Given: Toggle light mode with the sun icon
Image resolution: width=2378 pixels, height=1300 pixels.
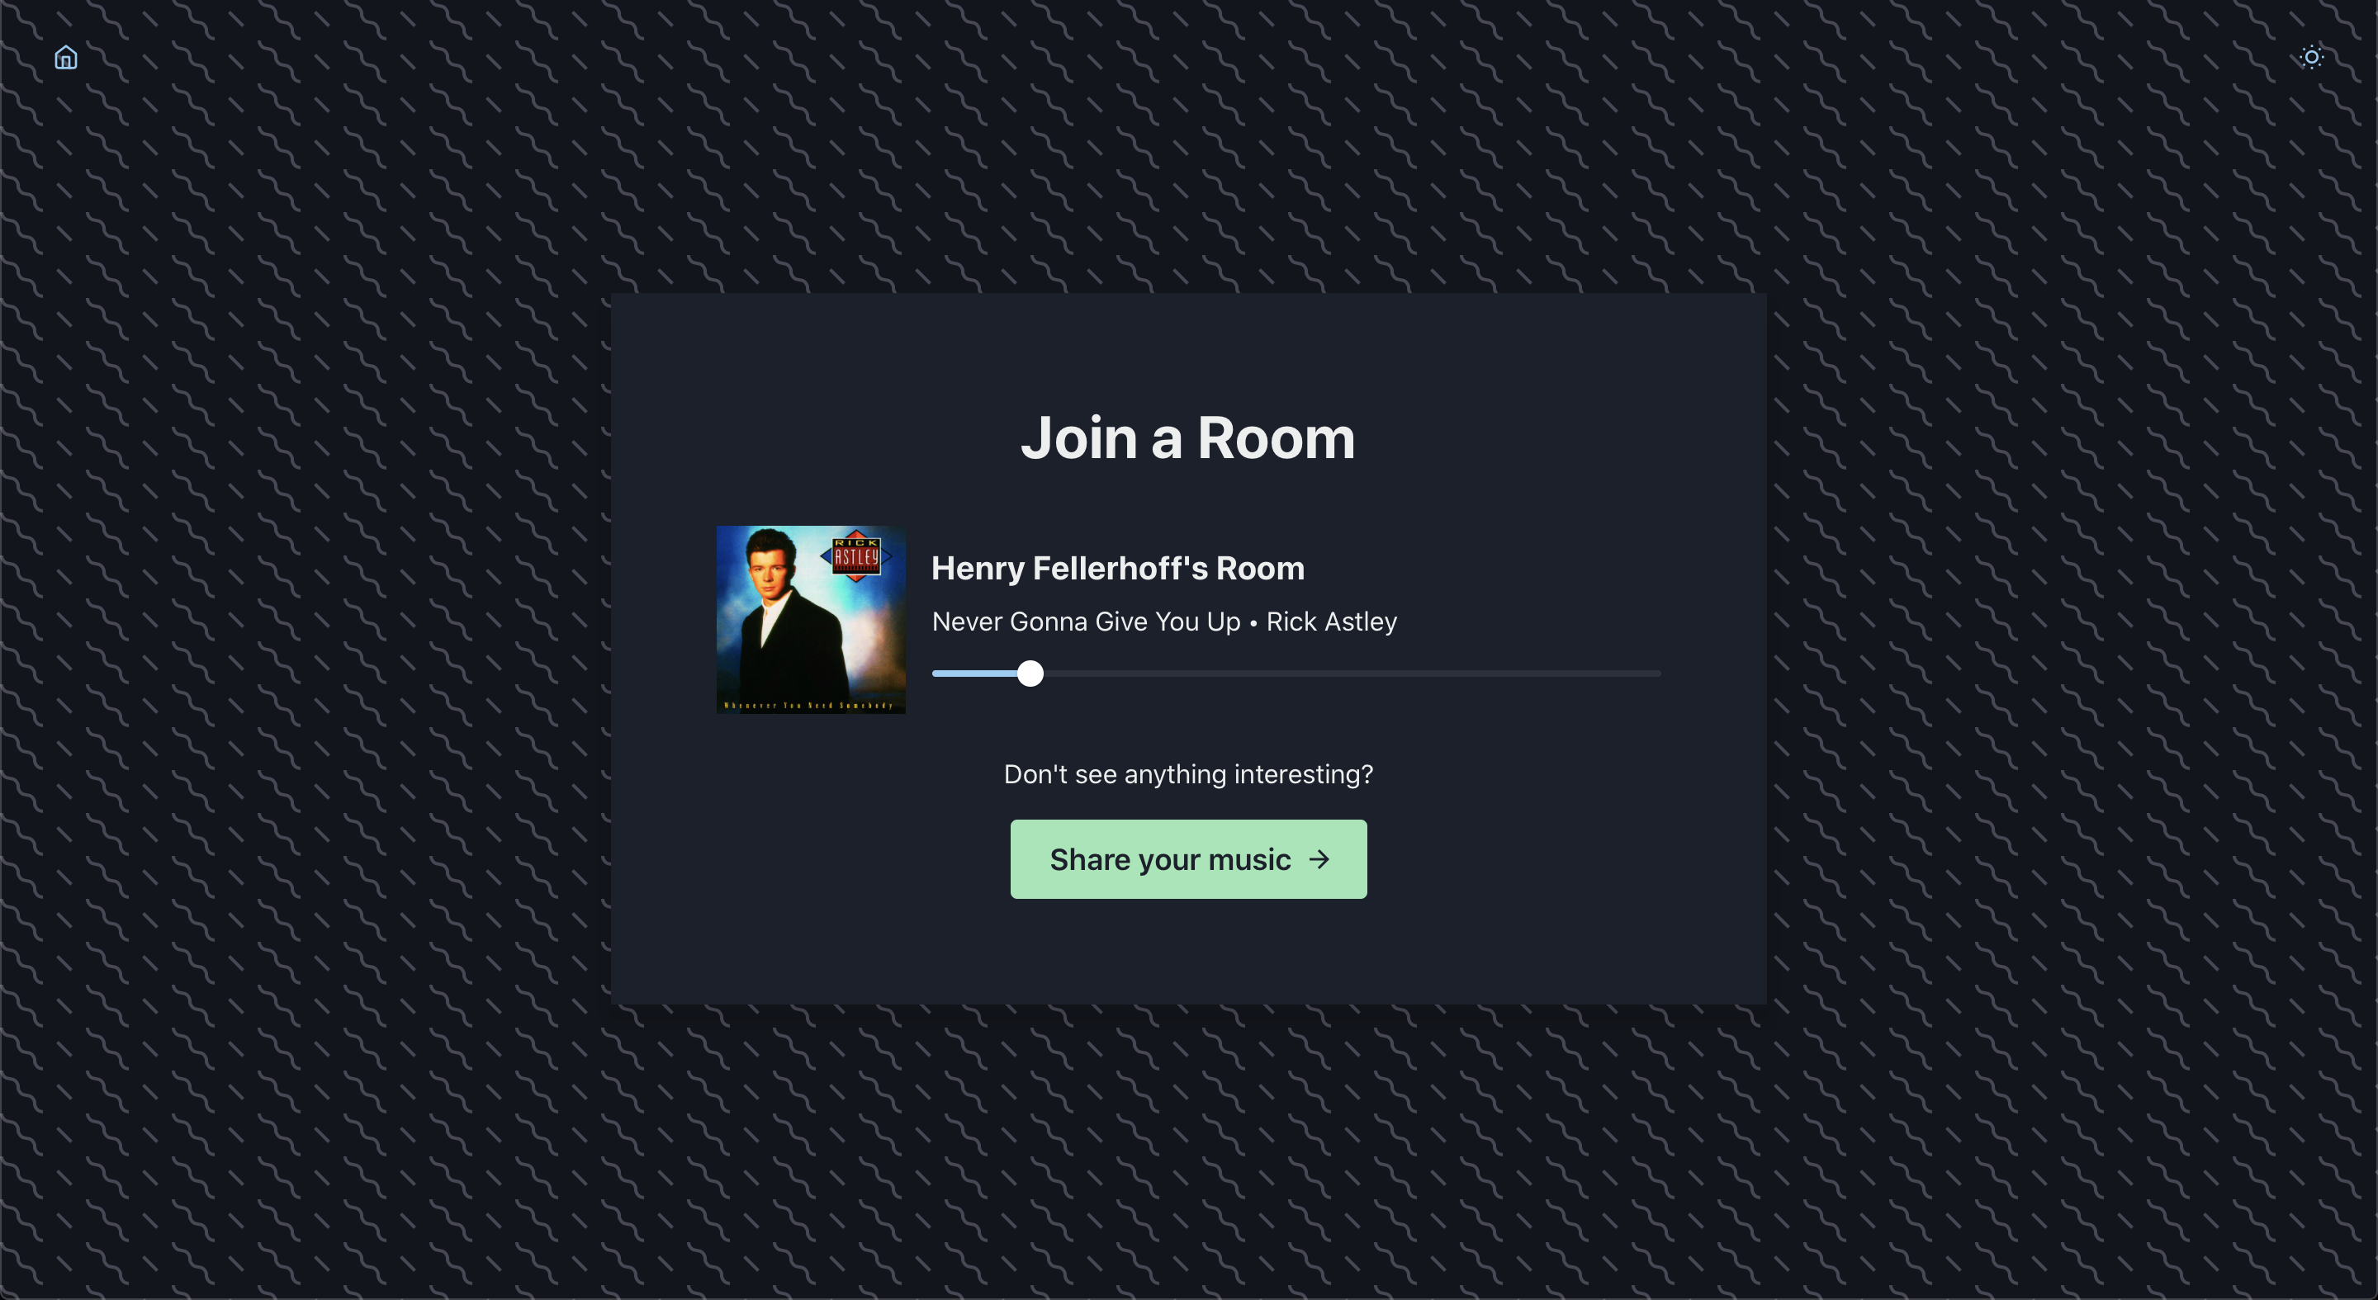Looking at the screenshot, I should [x=2310, y=57].
